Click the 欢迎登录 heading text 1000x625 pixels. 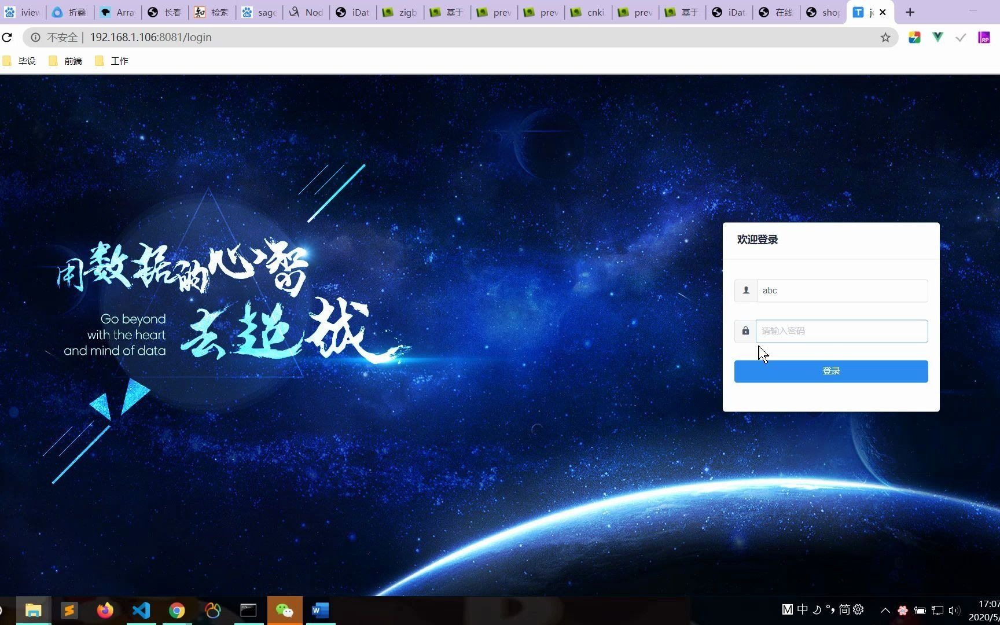pyautogui.click(x=758, y=240)
